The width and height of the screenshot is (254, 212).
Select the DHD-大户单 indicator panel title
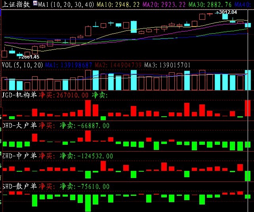tap(20, 125)
